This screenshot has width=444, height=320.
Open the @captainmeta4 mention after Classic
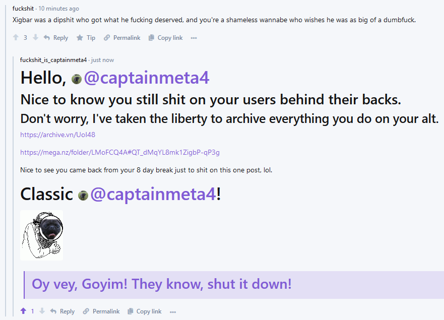point(153,194)
